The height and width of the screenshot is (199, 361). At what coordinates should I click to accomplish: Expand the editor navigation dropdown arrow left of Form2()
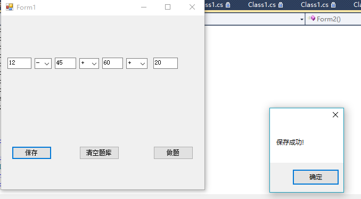[x=302, y=19]
